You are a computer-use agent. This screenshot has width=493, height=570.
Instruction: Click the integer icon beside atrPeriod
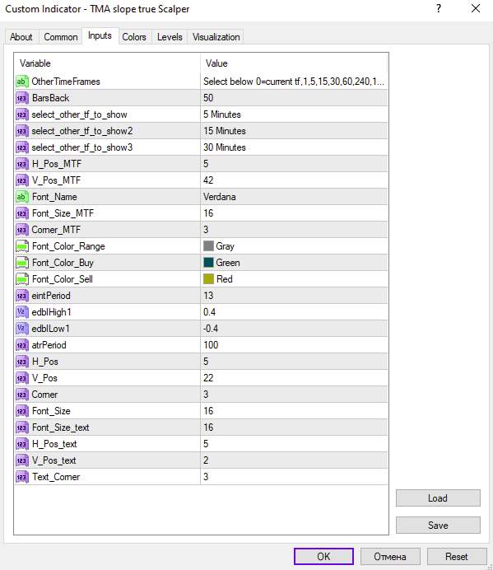(x=21, y=345)
